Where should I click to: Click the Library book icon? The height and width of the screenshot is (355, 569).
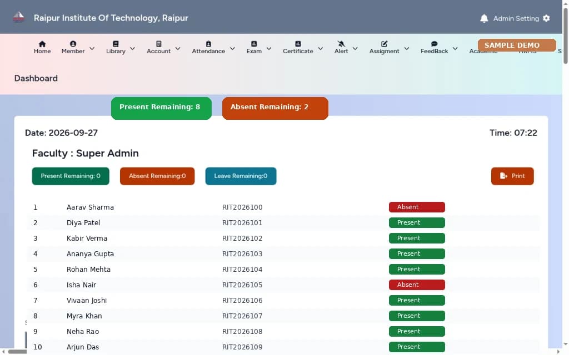[116, 44]
